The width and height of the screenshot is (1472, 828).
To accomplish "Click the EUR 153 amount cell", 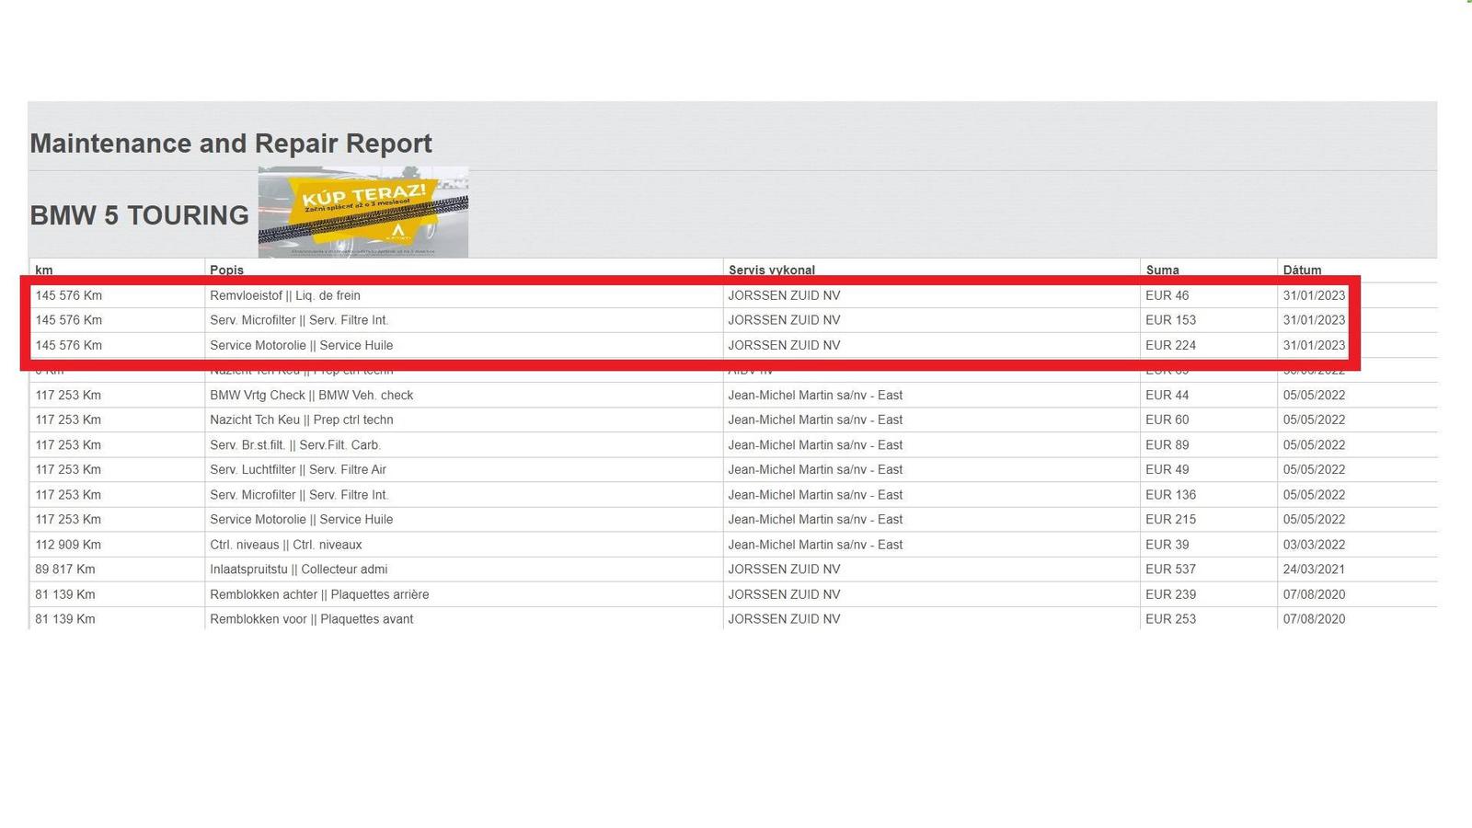I will (1170, 320).
